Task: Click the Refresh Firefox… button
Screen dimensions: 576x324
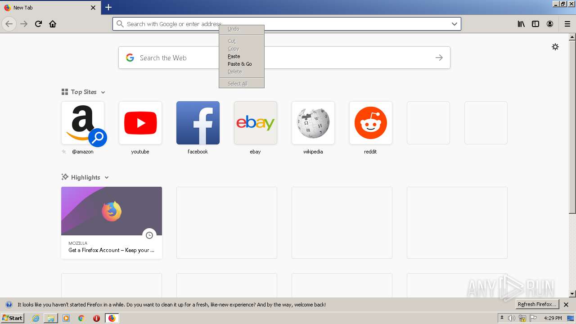Action: coord(537,304)
